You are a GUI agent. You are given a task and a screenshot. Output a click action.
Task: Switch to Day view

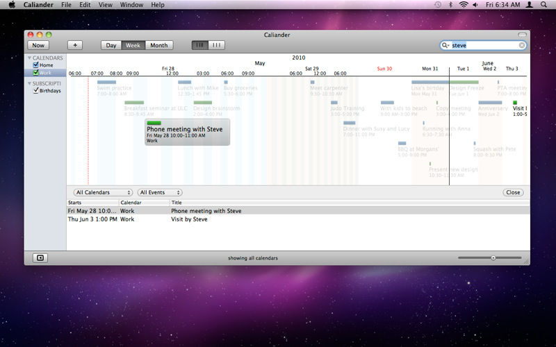click(111, 45)
